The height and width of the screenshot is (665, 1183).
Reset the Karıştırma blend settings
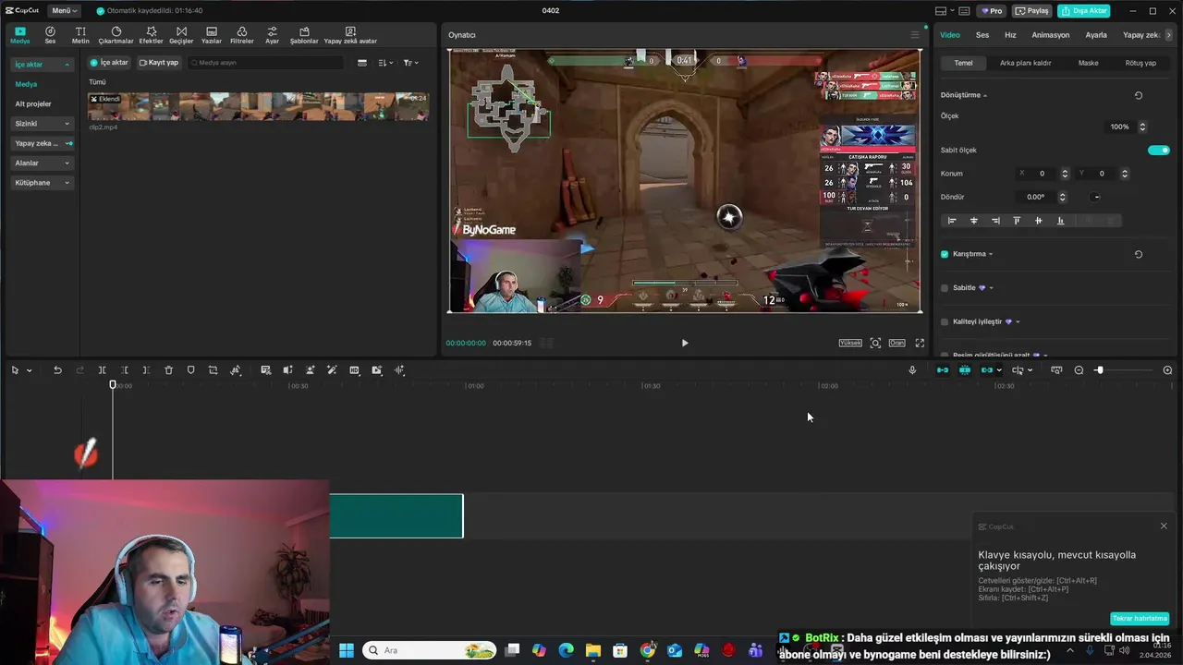[1138, 254]
